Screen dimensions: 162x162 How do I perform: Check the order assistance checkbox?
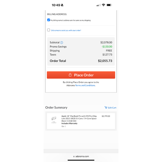click(x=49, y=30)
